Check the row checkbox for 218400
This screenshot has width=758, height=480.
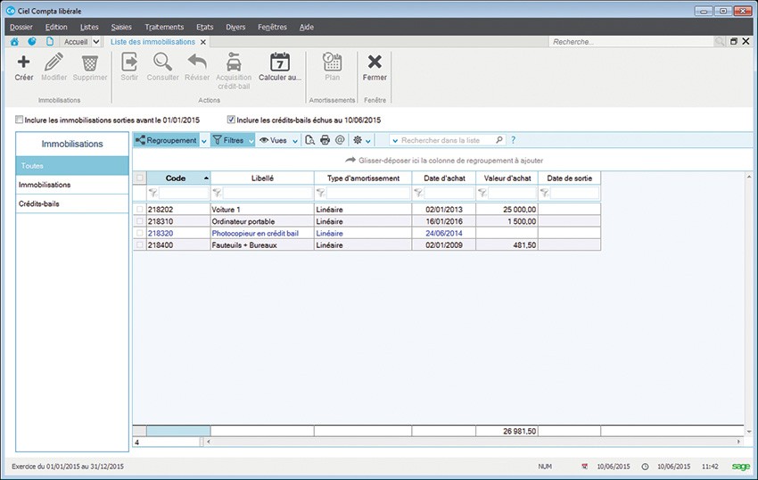pos(140,244)
